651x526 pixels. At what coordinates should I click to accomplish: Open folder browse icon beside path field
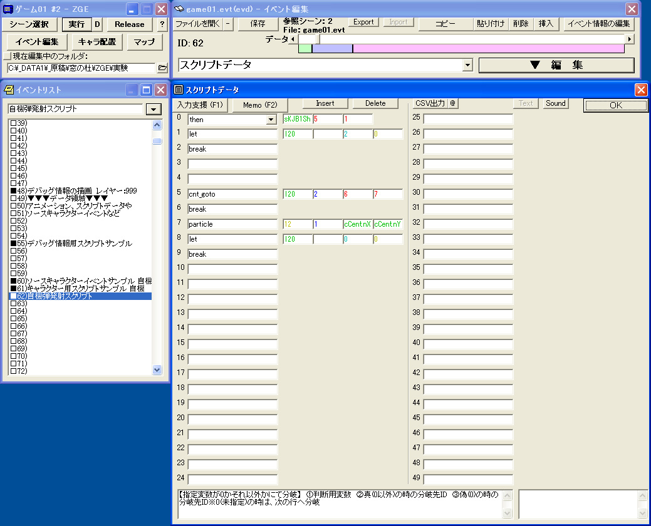162,68
